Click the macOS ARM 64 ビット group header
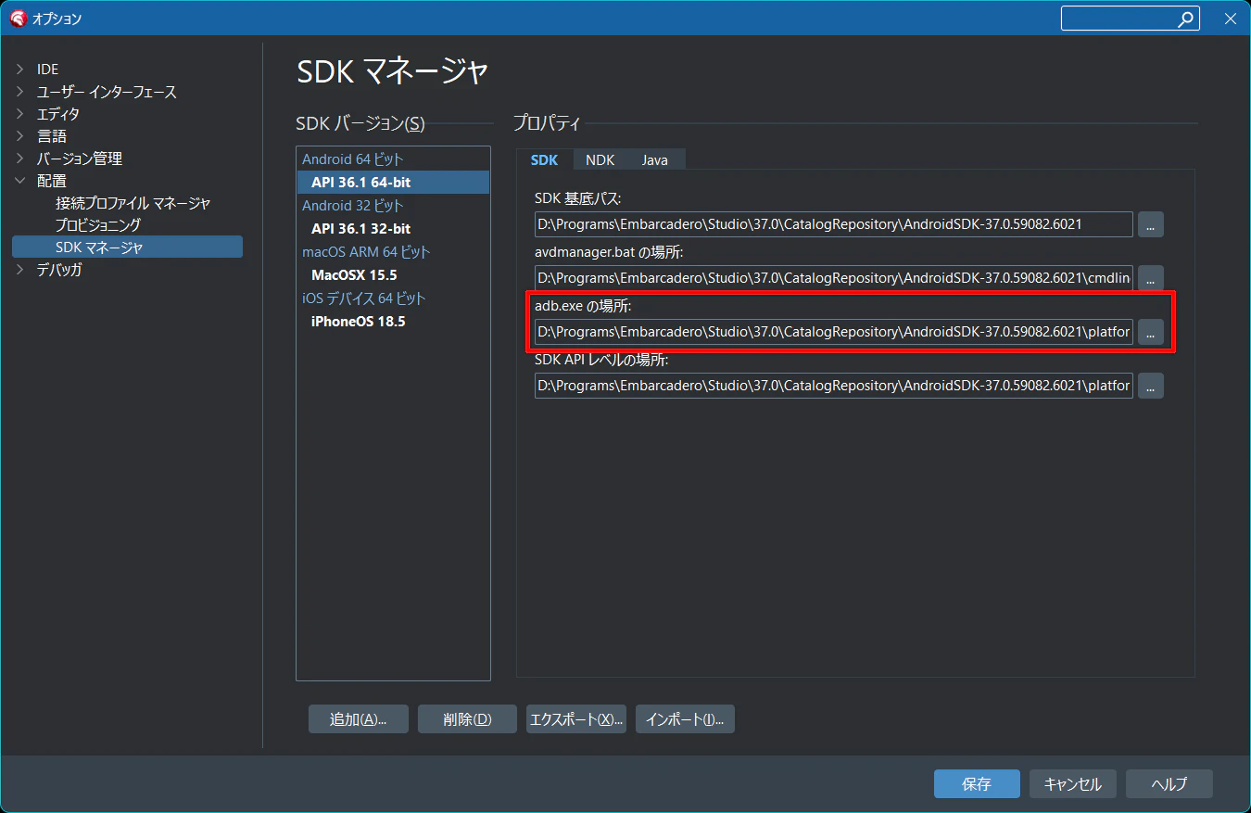 [x=366, y=252]
